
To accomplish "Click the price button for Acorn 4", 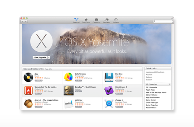I will [x=39, y=107].
